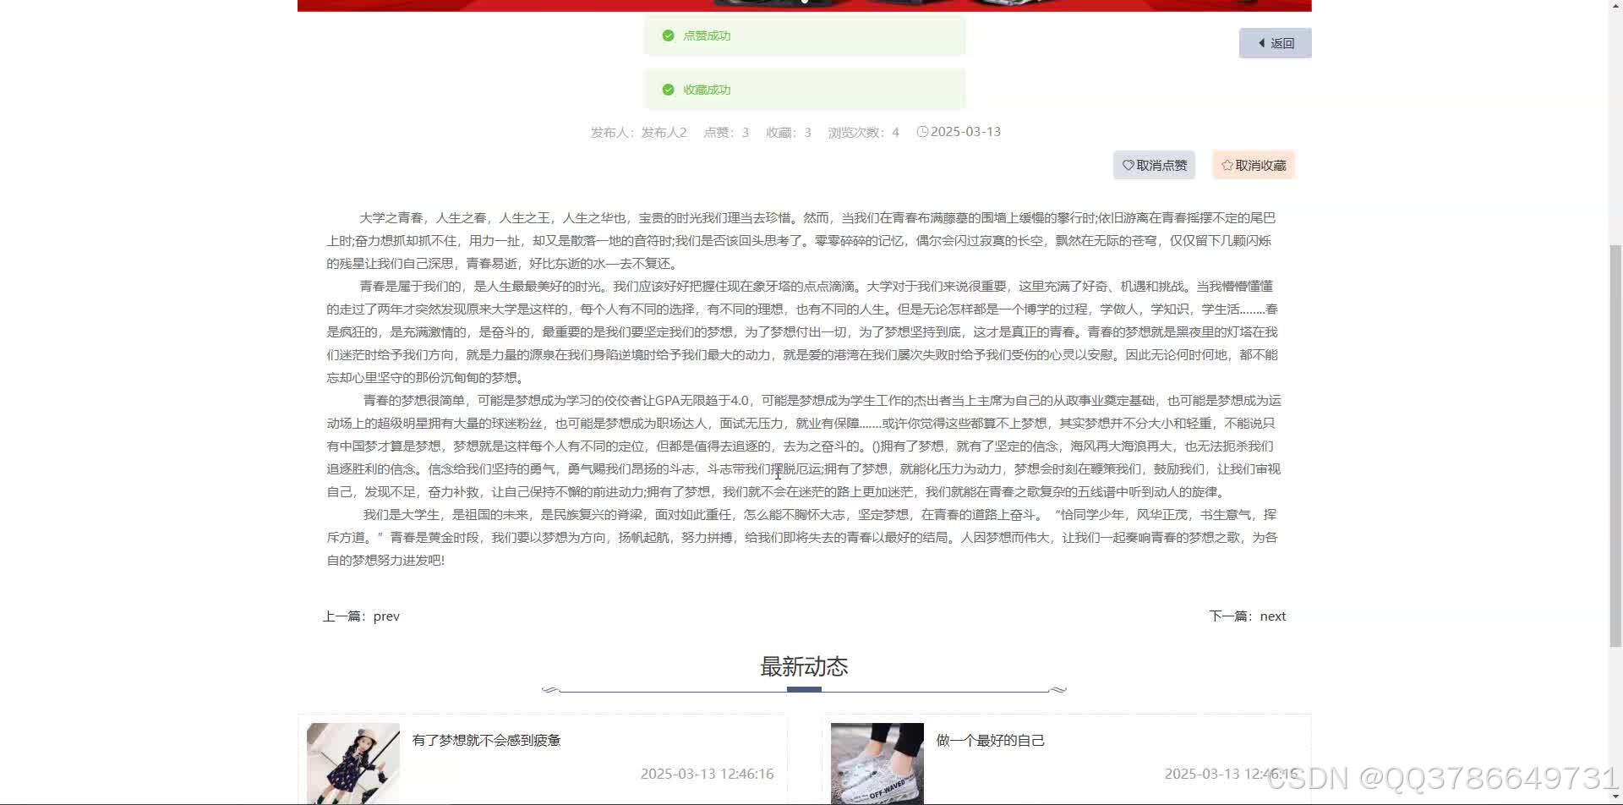
Task: Click the green checkmark in the 收藏成功 toast
Action: [x=667, y=89]
